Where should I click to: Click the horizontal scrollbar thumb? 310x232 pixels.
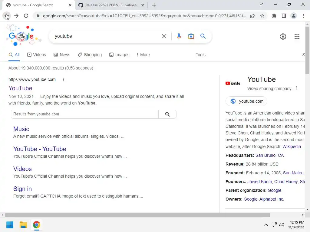(137, 215)
